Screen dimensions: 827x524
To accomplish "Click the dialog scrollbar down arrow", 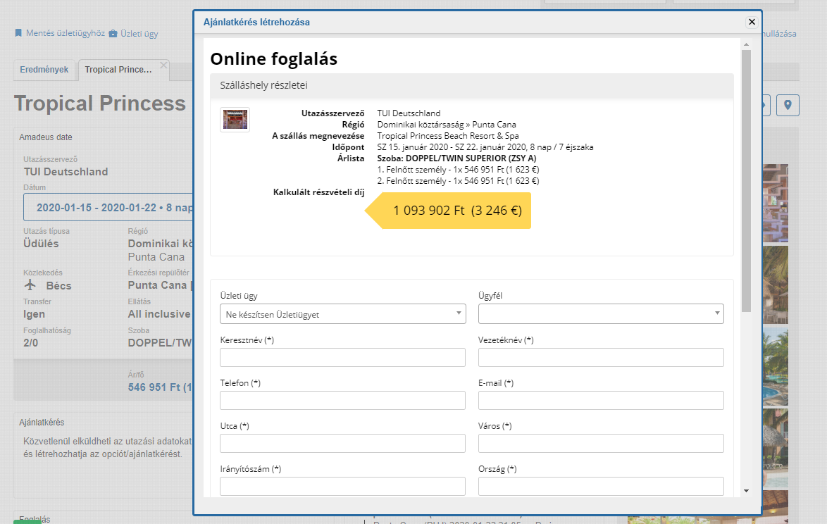I will click(746, 491).
